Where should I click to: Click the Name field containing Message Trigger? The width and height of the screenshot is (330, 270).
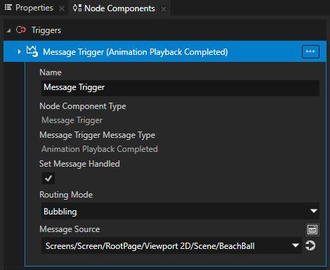[180, 88]
